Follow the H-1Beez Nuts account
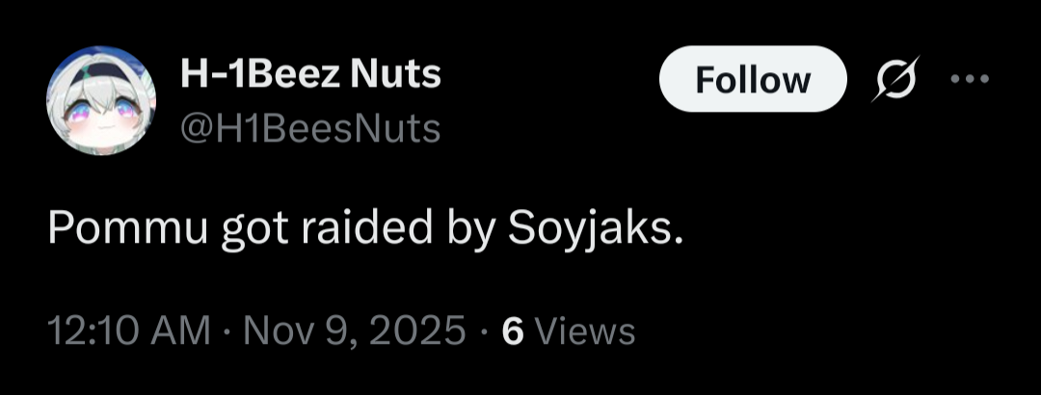Image resolution: width=1041 pixels, height=395 pixels. coord(752,79)
